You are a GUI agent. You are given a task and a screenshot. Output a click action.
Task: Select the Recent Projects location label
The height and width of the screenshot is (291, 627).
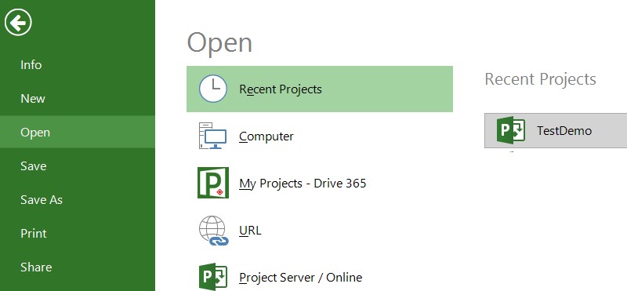coord(281,89)
